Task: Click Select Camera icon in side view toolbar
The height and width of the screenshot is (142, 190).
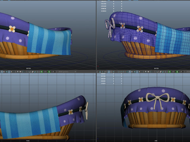Action: click(x=100, y=72)
